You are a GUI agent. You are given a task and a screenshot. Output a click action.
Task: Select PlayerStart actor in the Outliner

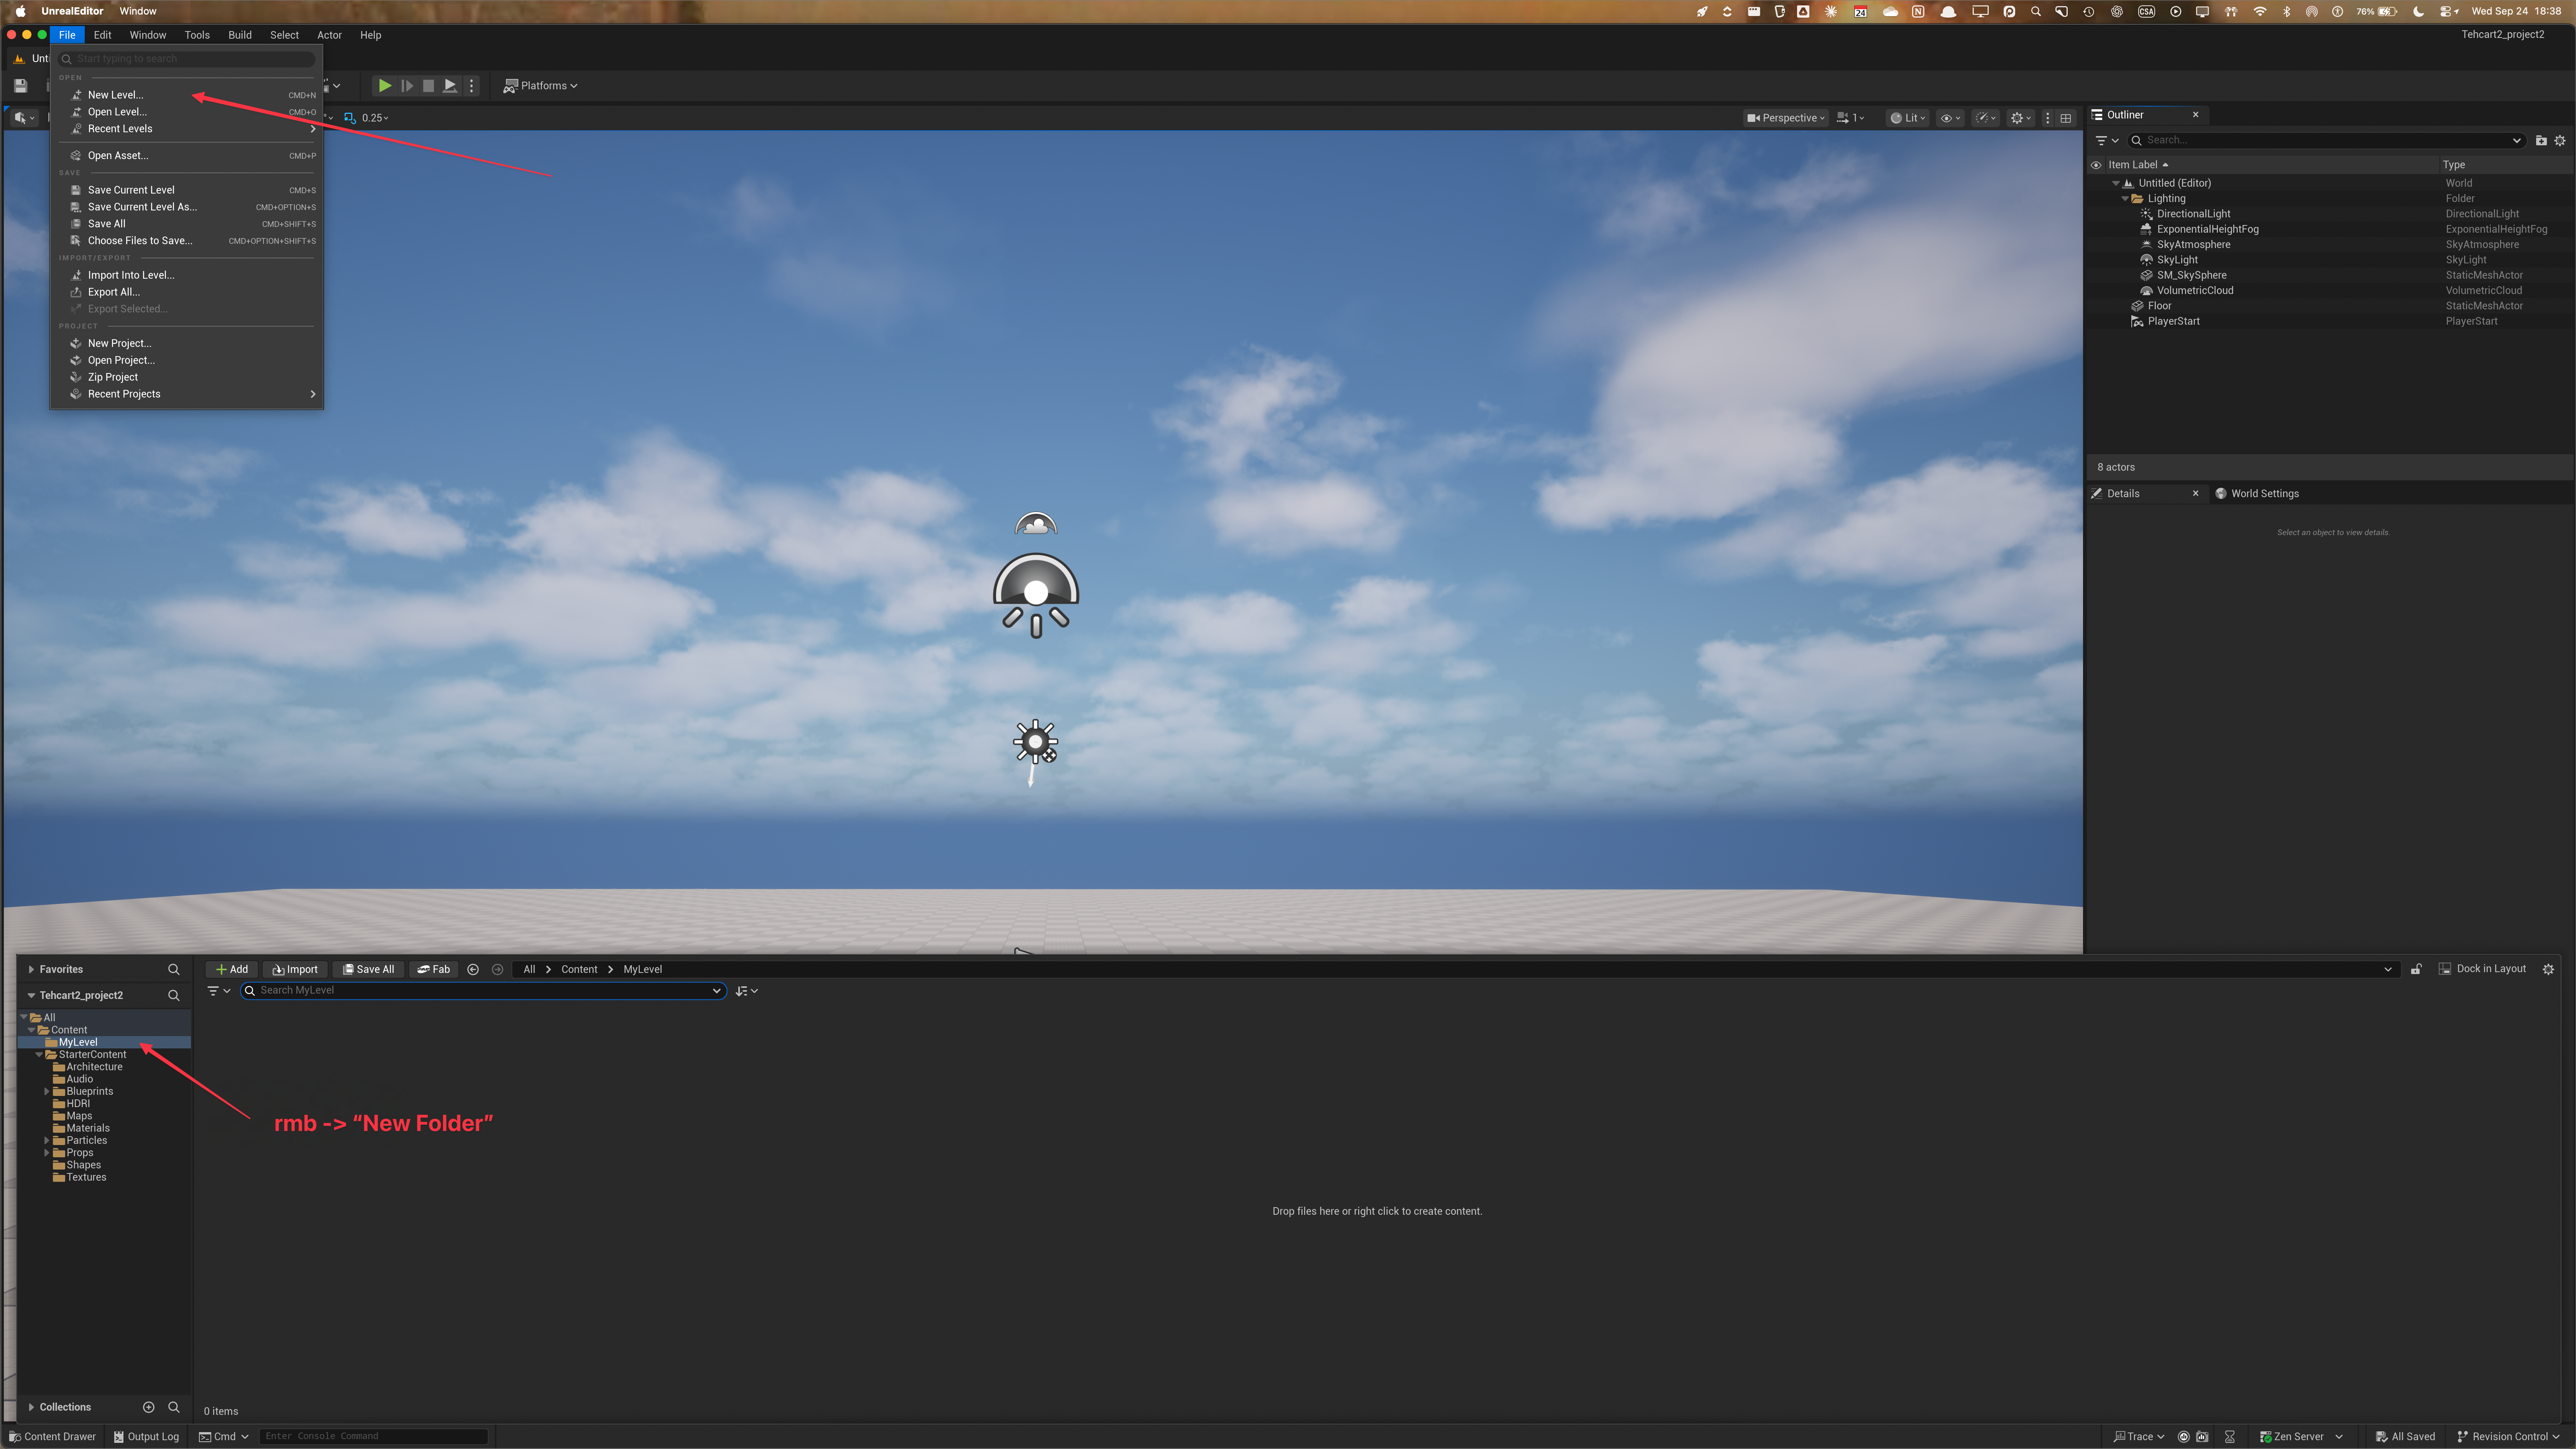tap(2173, 321)
